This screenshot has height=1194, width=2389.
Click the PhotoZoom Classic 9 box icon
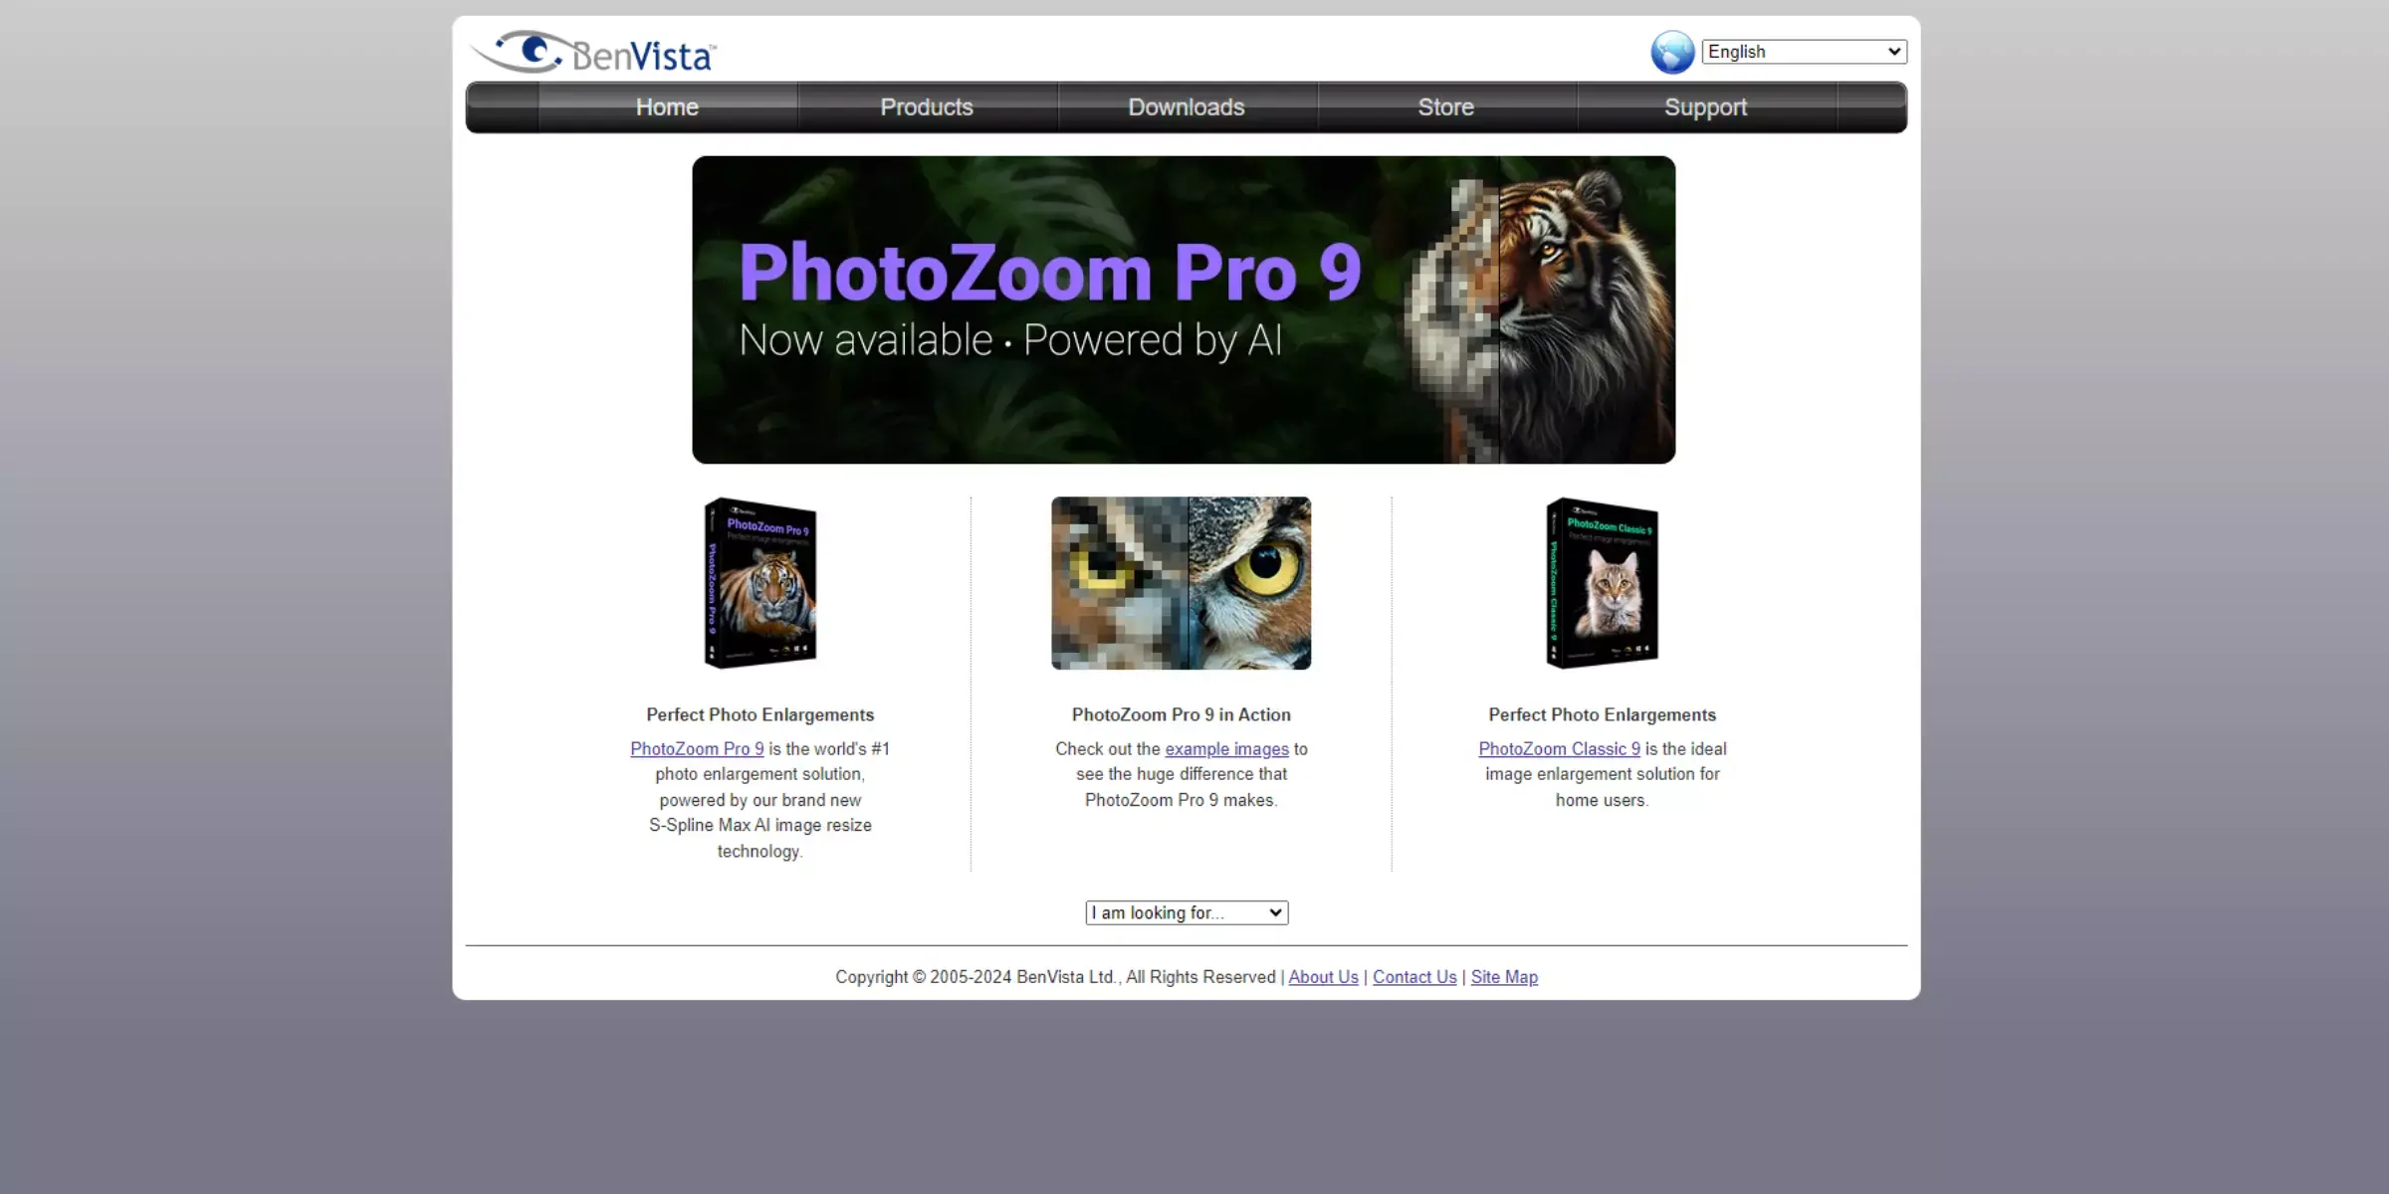coord(1602,582)
